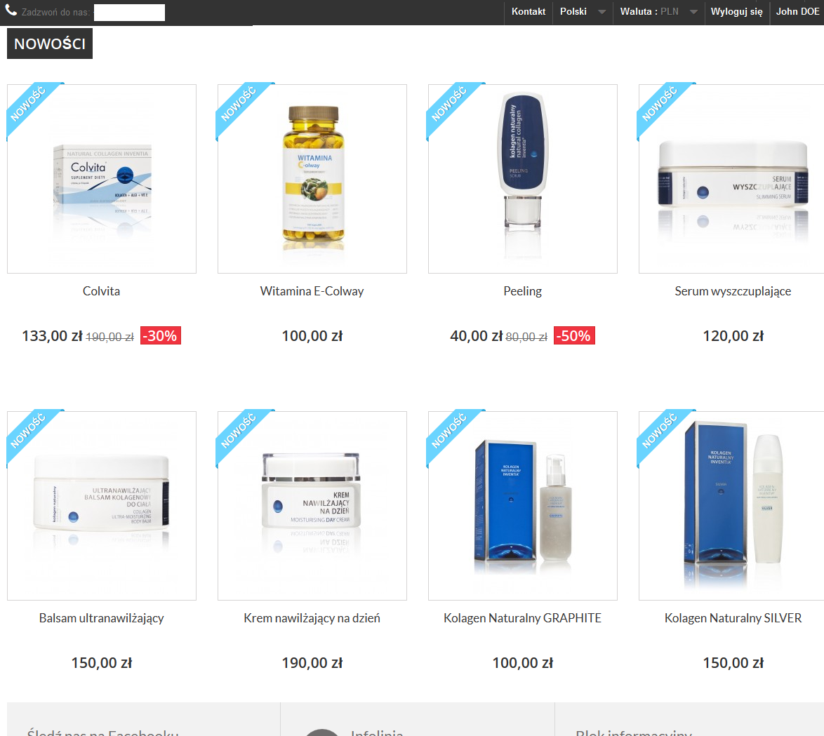
Task: Click the -50% discount badge on Peeling
Action: pos(574,335)
